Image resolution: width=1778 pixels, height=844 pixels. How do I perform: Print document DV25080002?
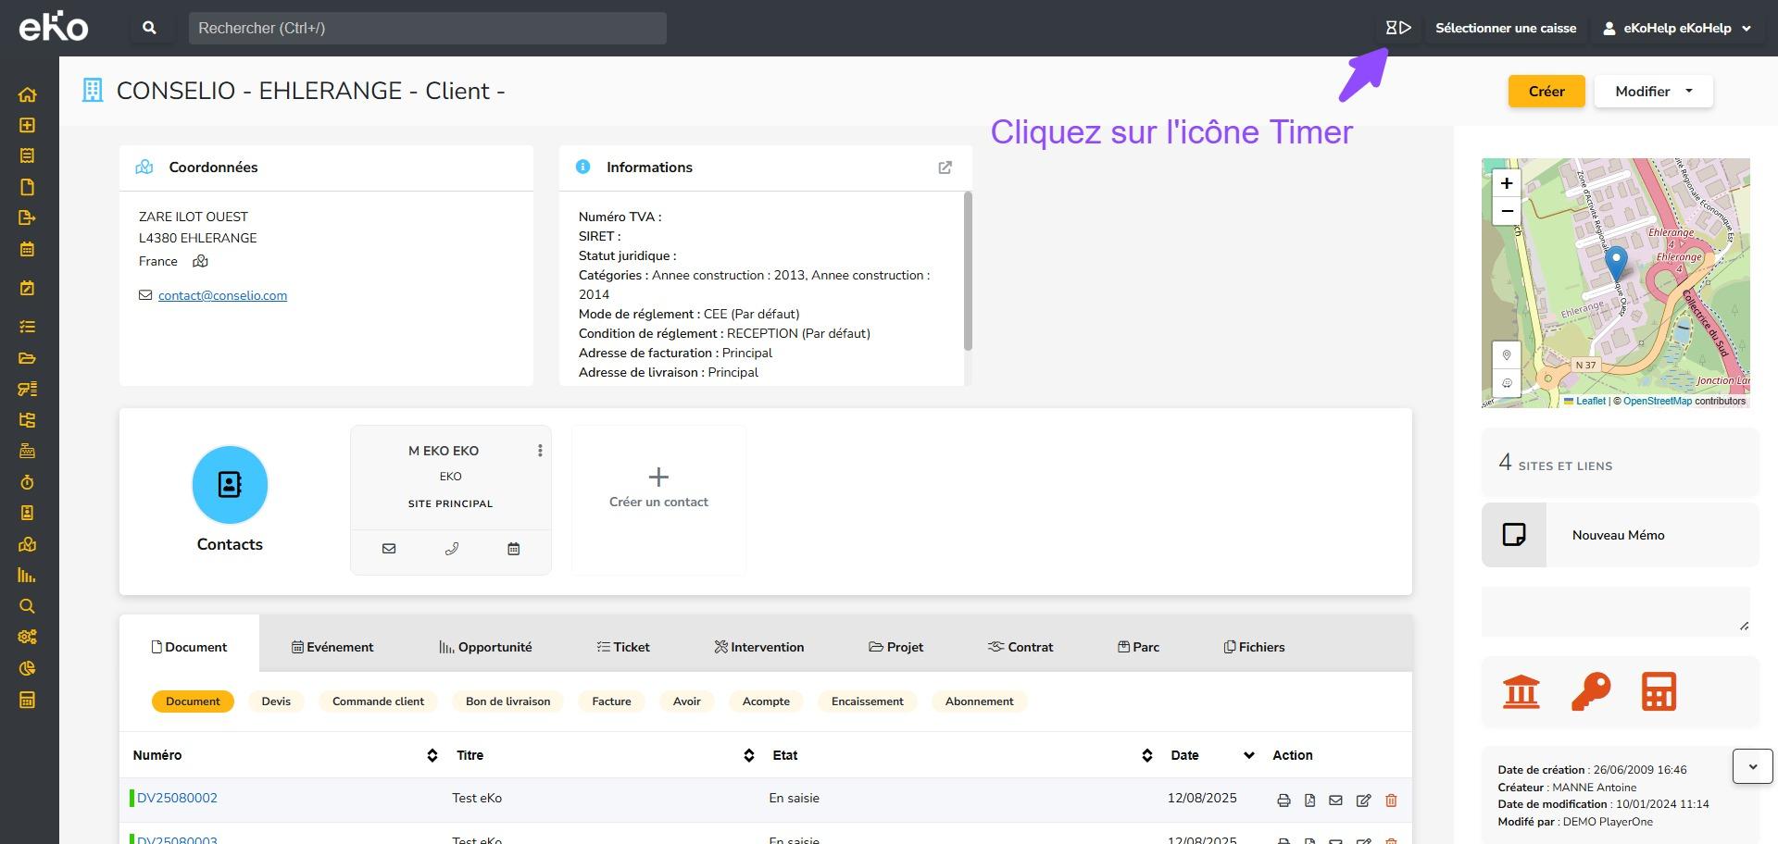pyautogui.click(x=1283, y=801)
